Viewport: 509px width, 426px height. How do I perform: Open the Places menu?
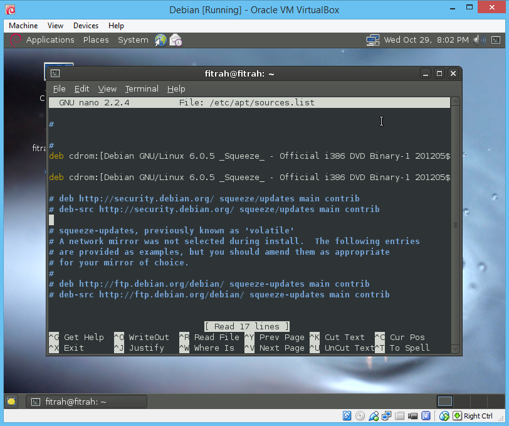coord(96,40)
